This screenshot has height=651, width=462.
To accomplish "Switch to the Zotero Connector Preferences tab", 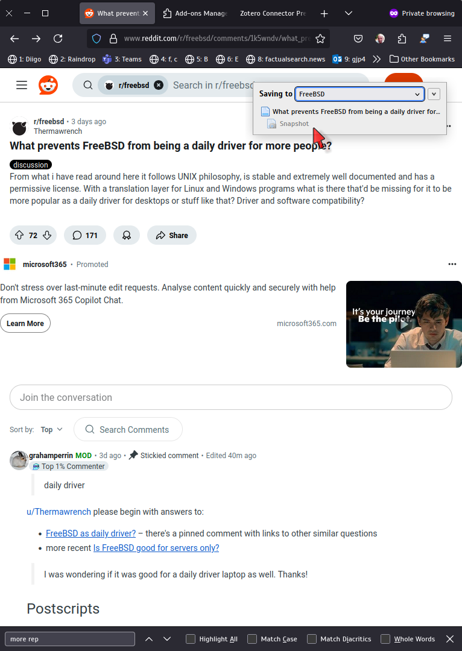I will [x=273, y=13].
